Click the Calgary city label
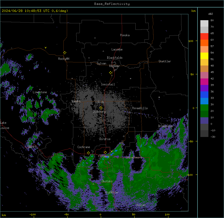This screenshot has width=224, height=218. [104, 156]
